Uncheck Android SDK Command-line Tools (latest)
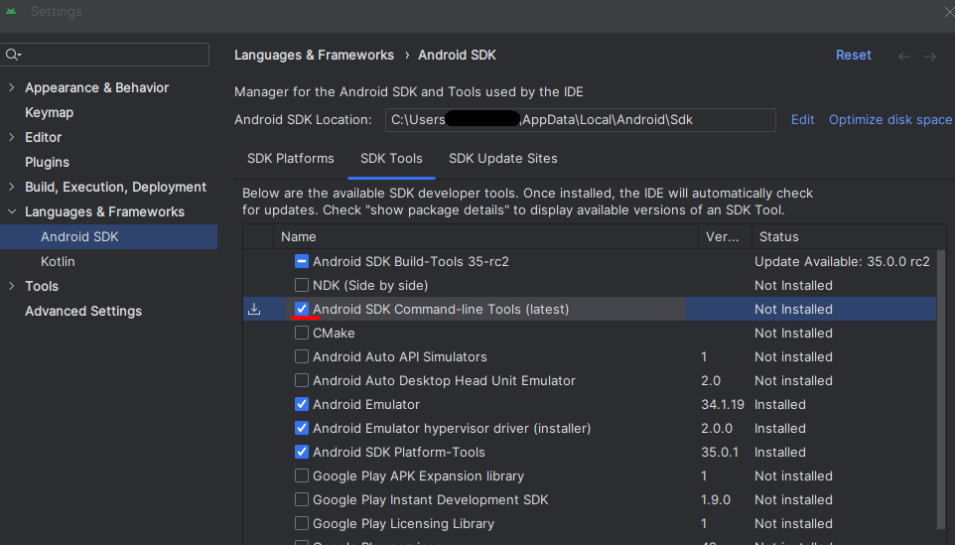955x545 pixels. click(302, 309)
